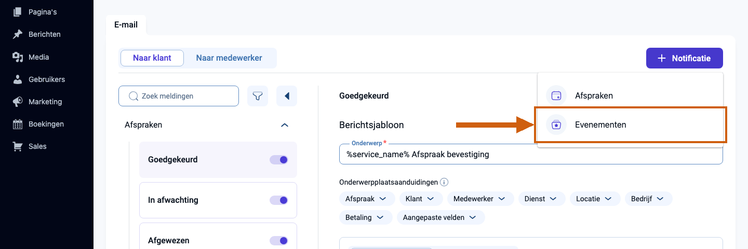Screen dimensions: 748x249
Task: Open the Klant placeholder dropdown
Action: point(421,199)
